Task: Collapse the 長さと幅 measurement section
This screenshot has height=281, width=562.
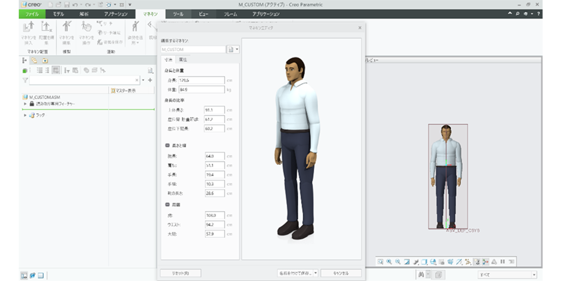Action: (166, 145)
